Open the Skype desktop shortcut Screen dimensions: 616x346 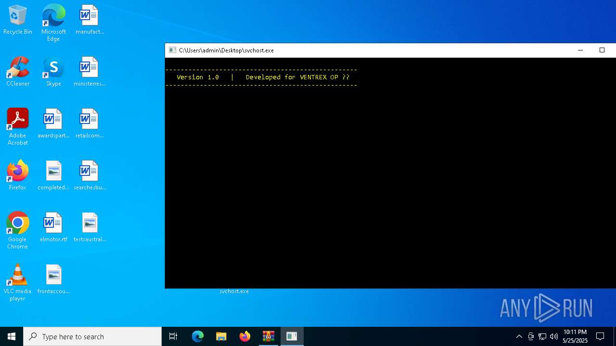(x=53, y=72)
